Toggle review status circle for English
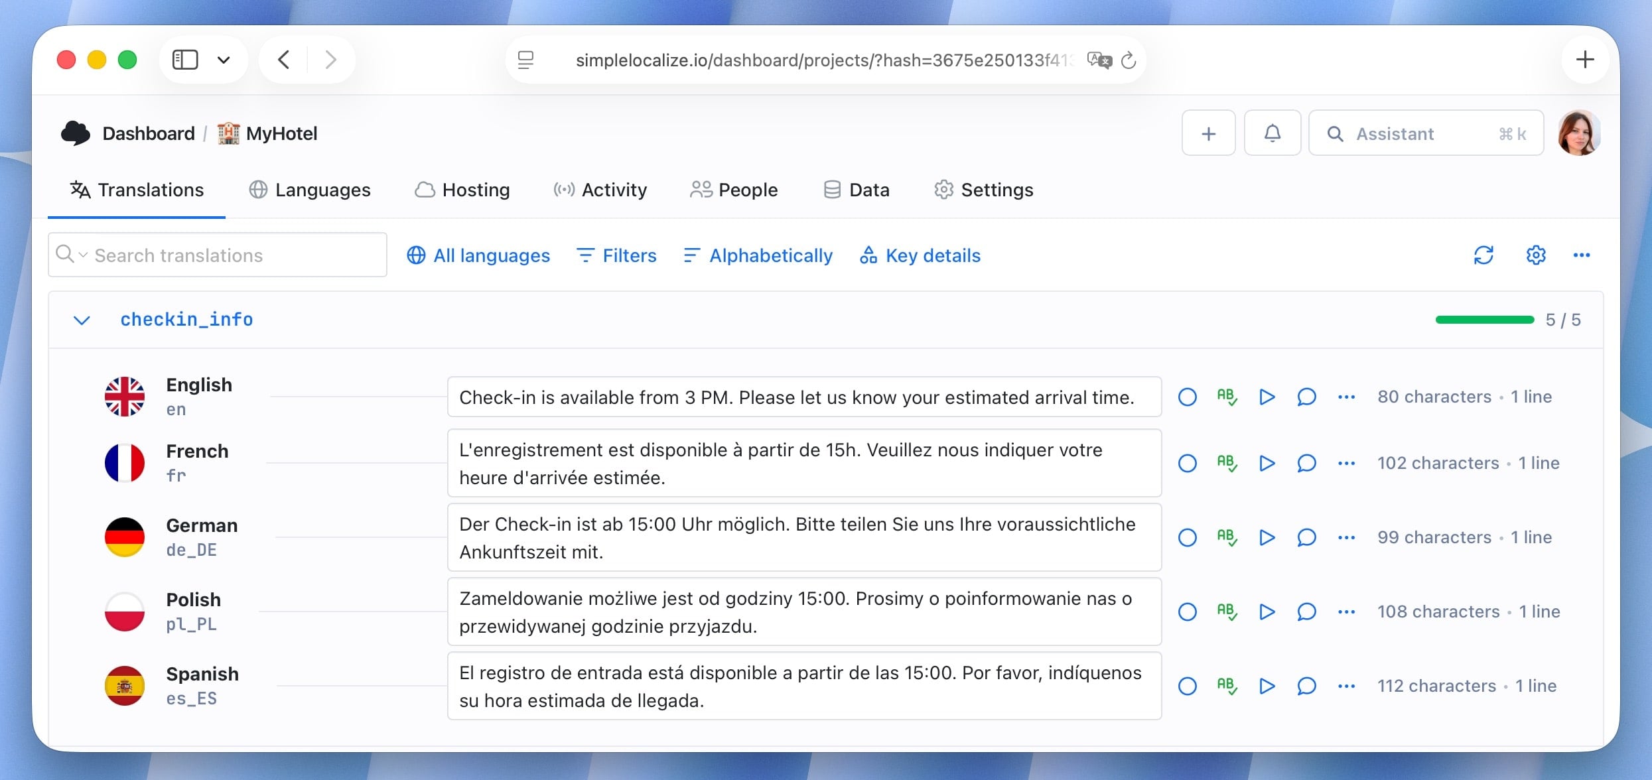Screen dimensions: 1652x780 [1187, 397]
